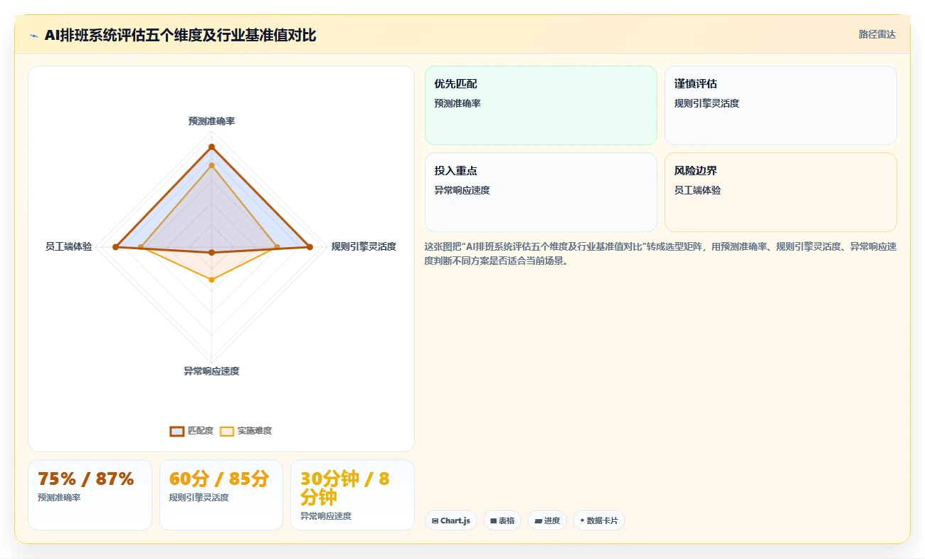Click the 实施难度 data point on 异常响应速度 axis

[211, 280]
